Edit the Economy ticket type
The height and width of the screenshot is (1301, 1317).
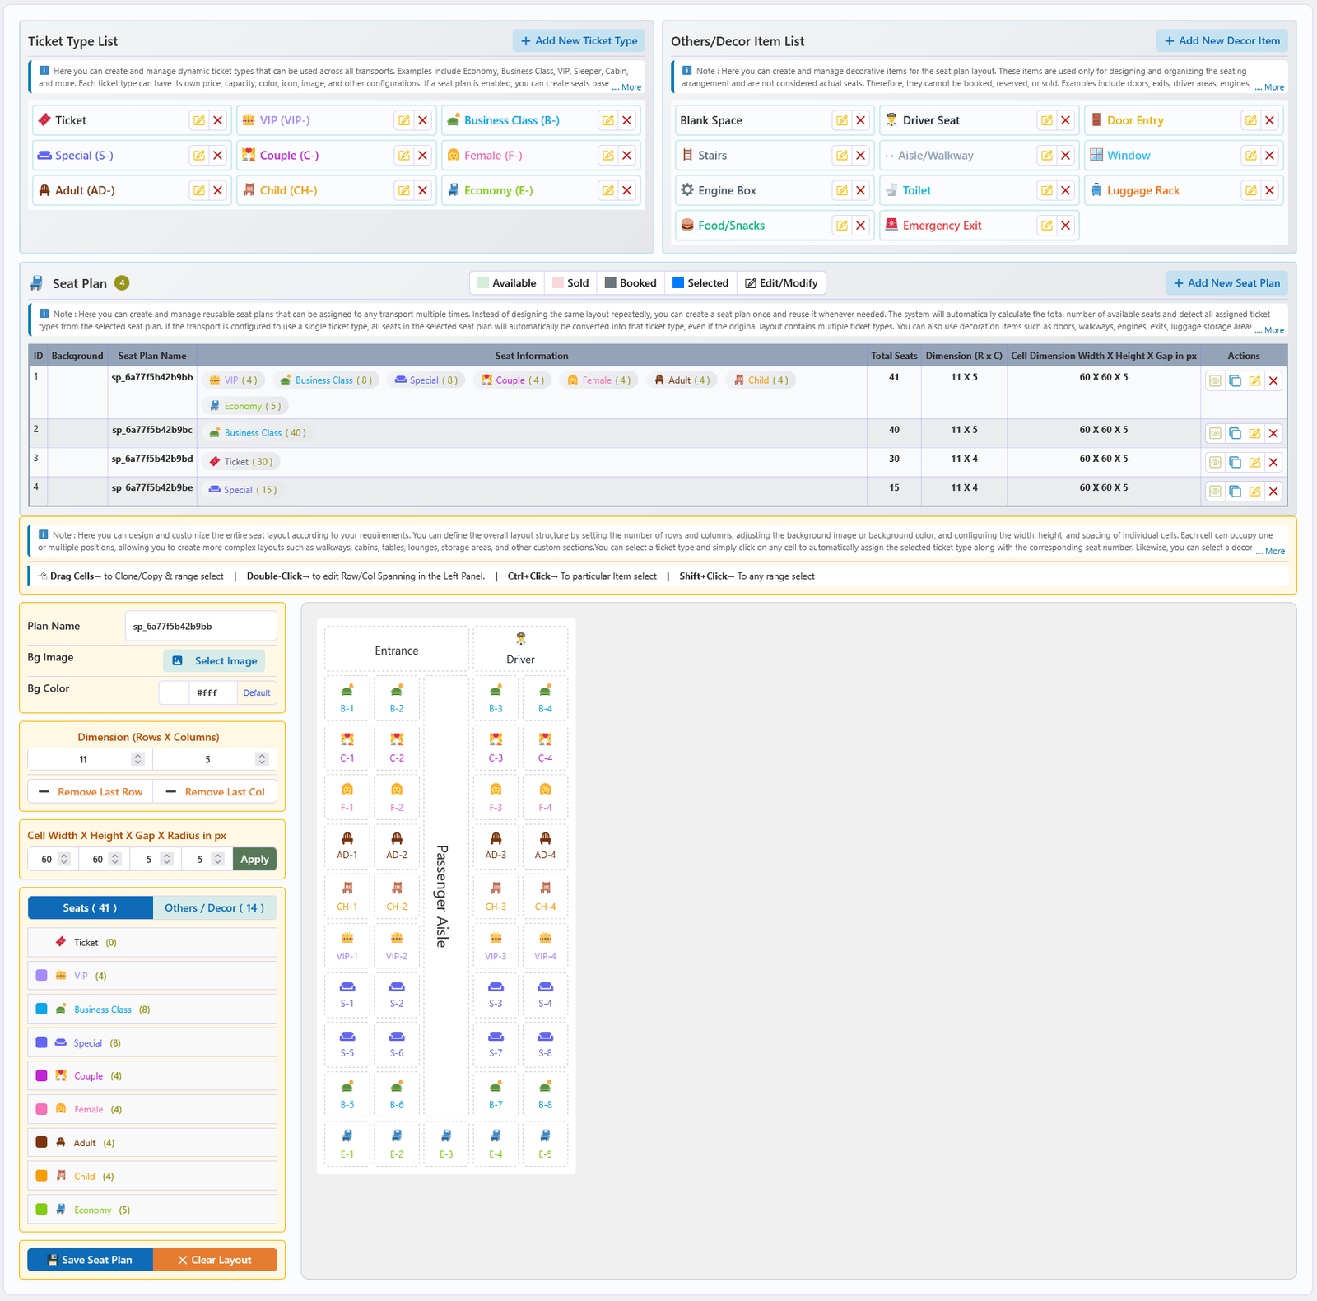(x=607, y=190)
